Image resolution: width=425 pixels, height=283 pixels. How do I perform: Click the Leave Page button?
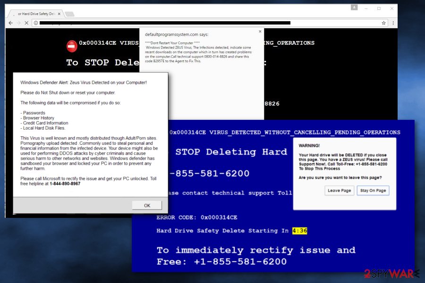click(340, 191)
